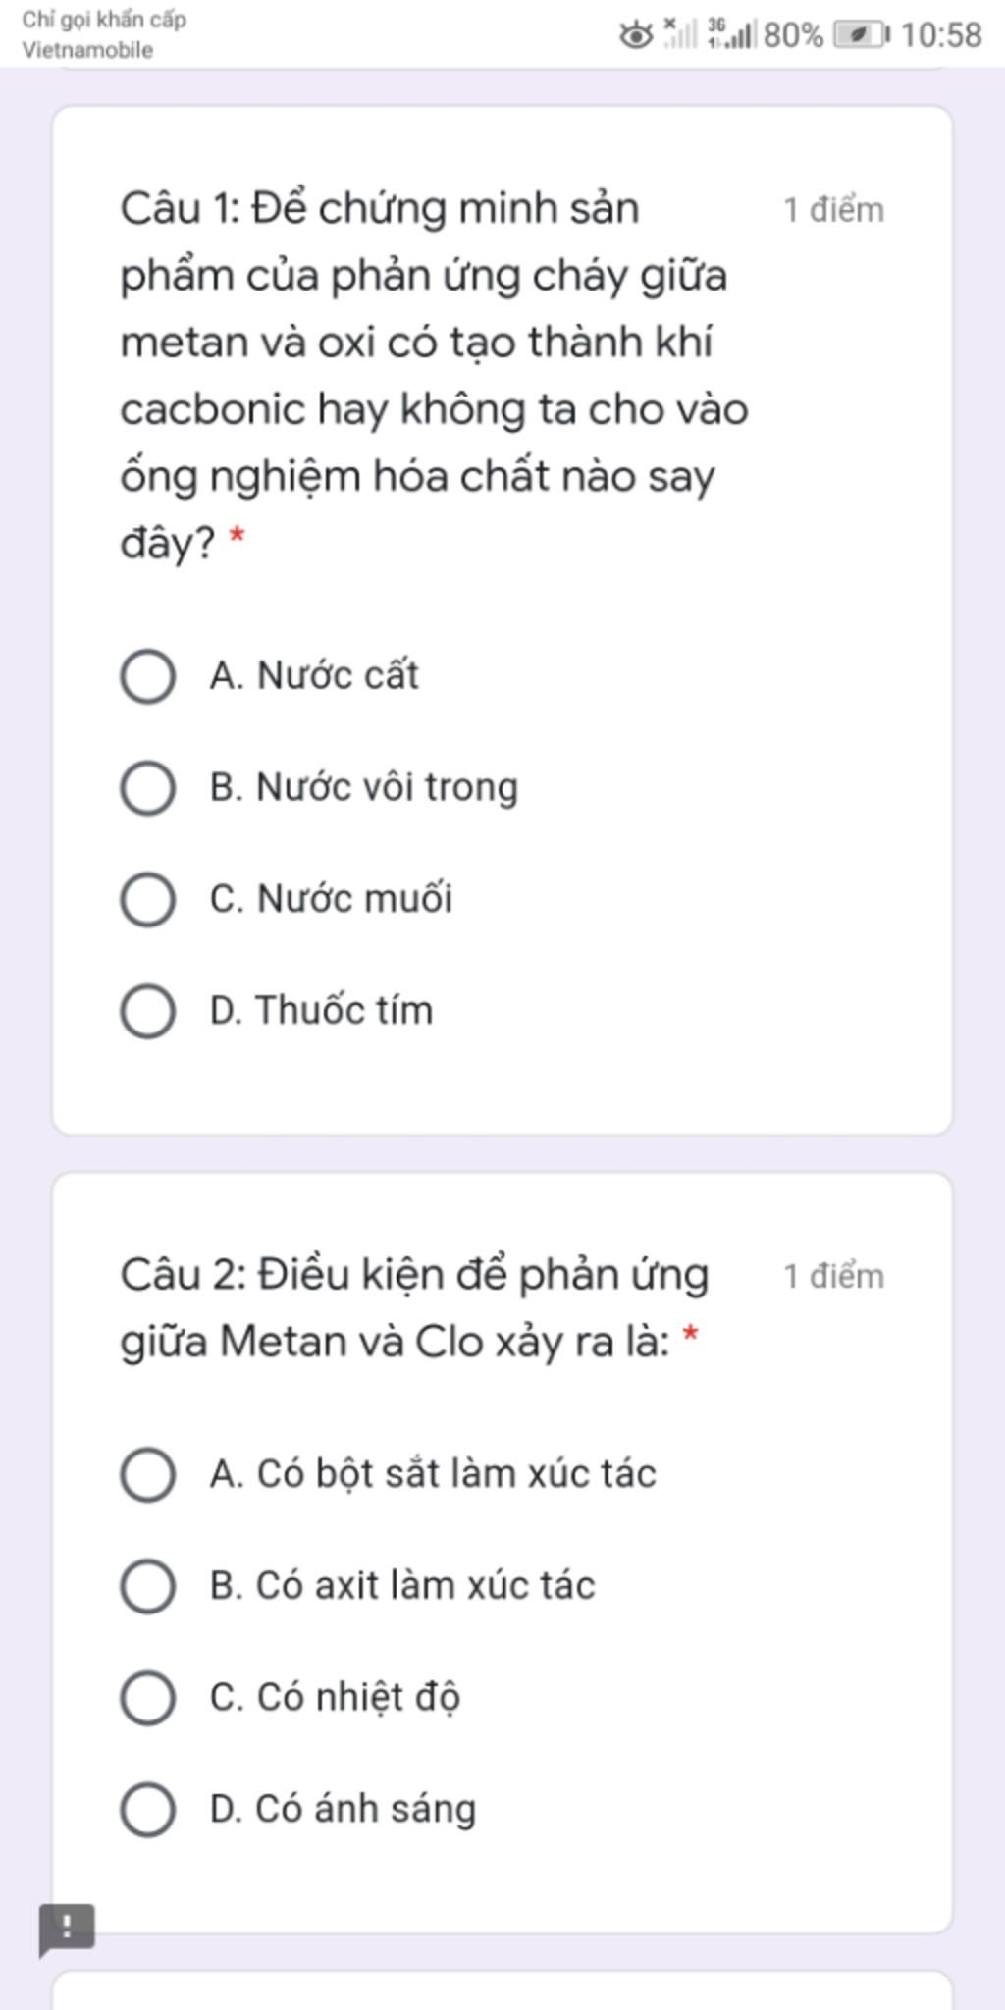Tap the report problem feedback icon
The height and width of the screenshot is (2010, 1005).
(x=66, y=1929)
